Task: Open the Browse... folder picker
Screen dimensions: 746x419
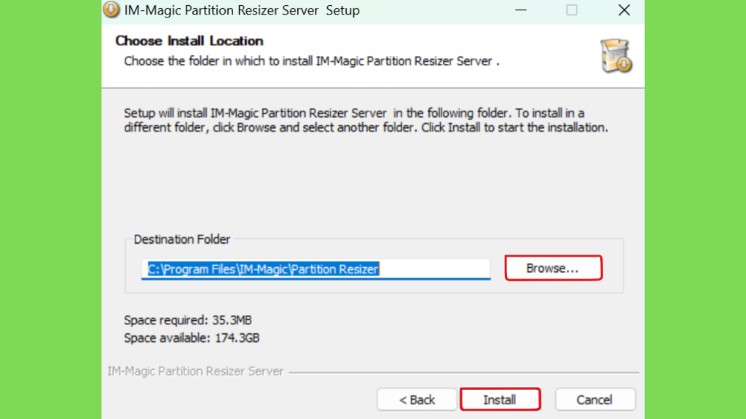Action: pos(554,268)
